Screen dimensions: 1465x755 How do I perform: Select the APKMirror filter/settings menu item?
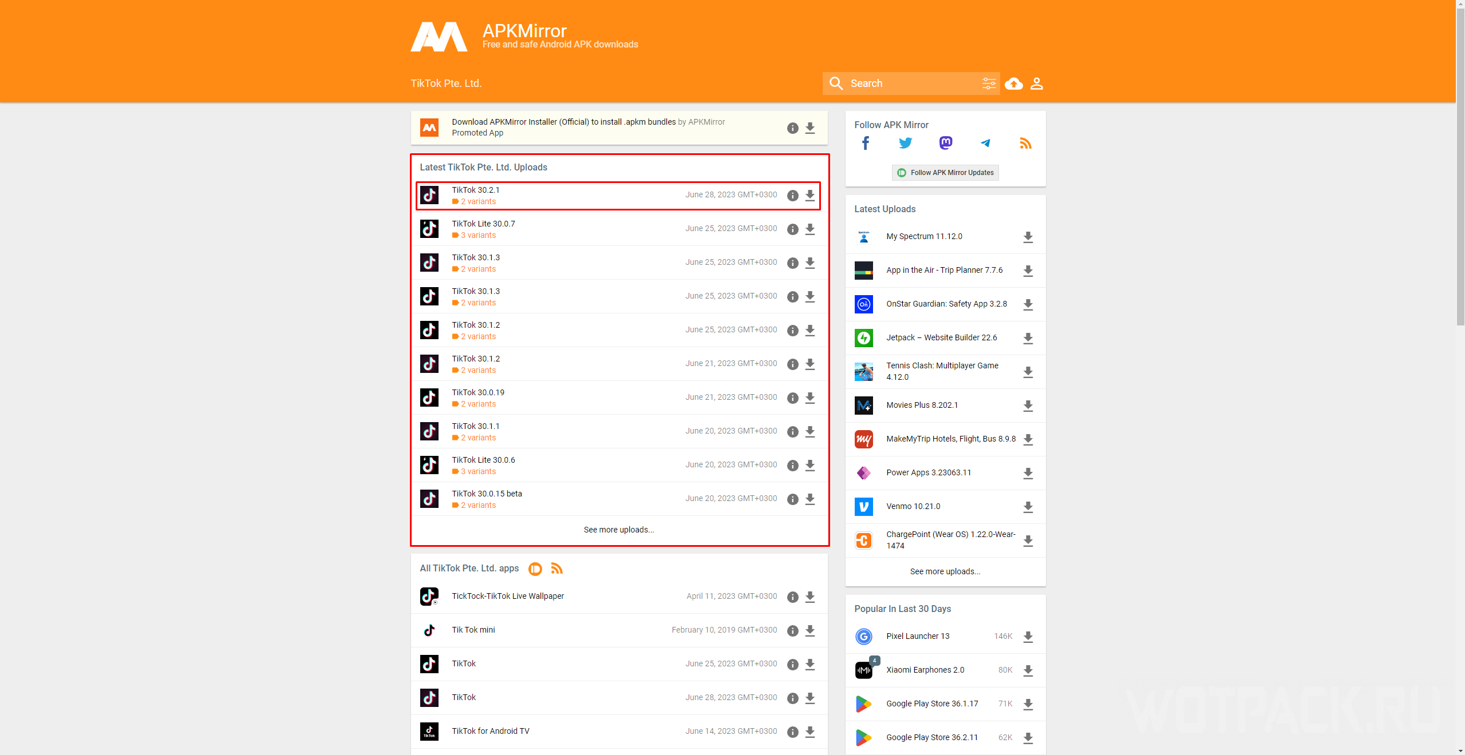pos(987,83)
